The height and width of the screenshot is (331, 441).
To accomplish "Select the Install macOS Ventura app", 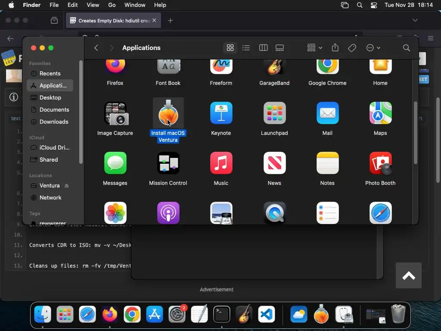I will tap(168, 113).
